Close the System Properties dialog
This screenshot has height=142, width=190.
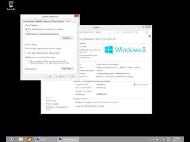pos(76,16)
